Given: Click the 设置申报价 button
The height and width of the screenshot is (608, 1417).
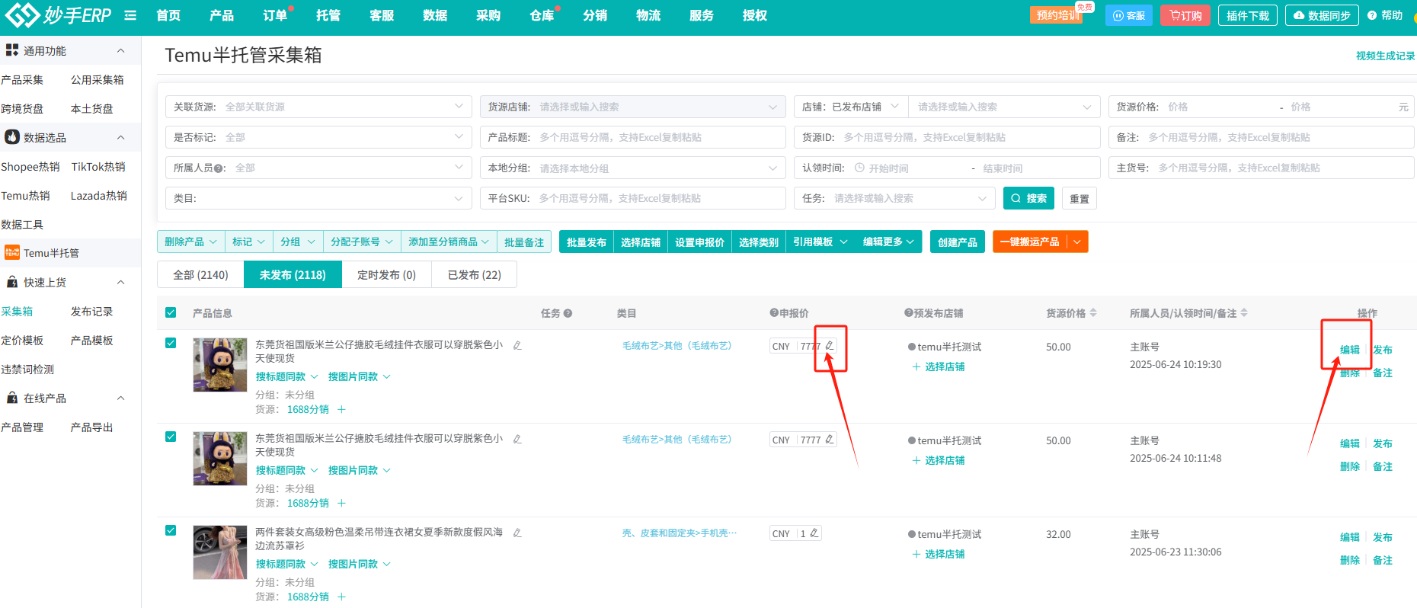Looking at the screenshot, I should [699, 242].
